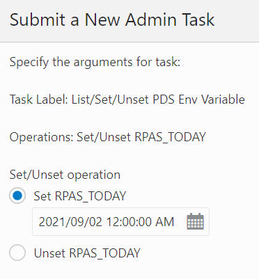Click the year 2021 in date field

tap(51, 222)
